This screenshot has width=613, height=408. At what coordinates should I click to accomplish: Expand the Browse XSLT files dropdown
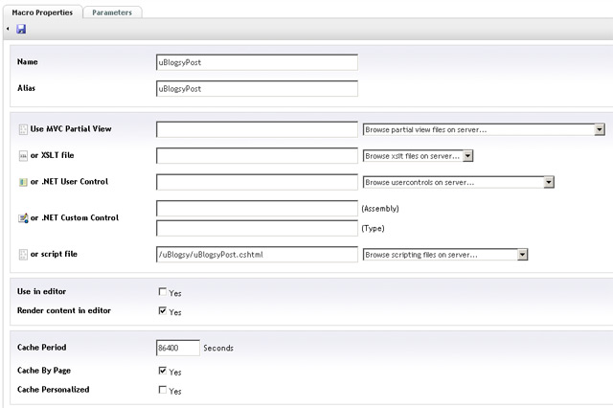click(x=468, y=156)
